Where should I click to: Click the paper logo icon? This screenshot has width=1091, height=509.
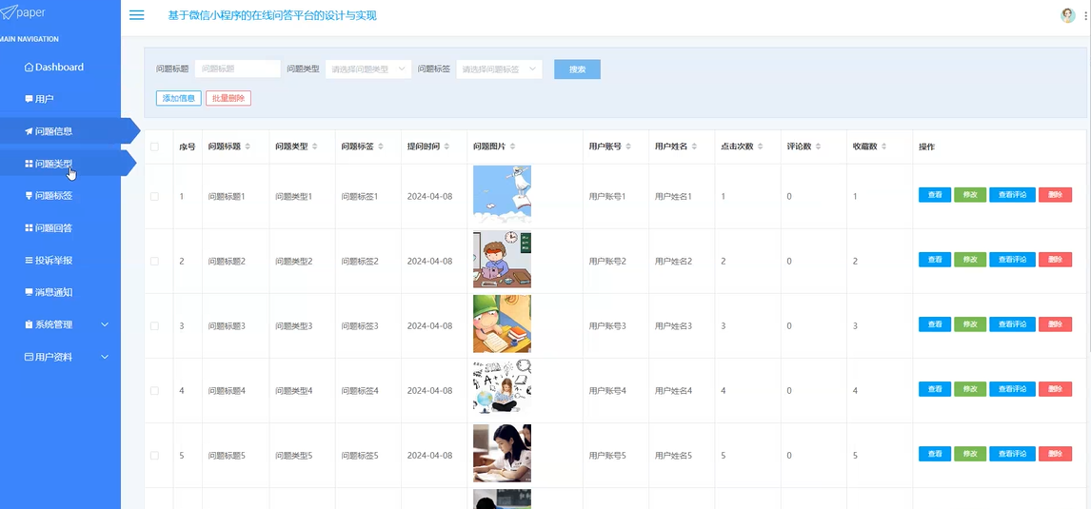tap(9, 12)
